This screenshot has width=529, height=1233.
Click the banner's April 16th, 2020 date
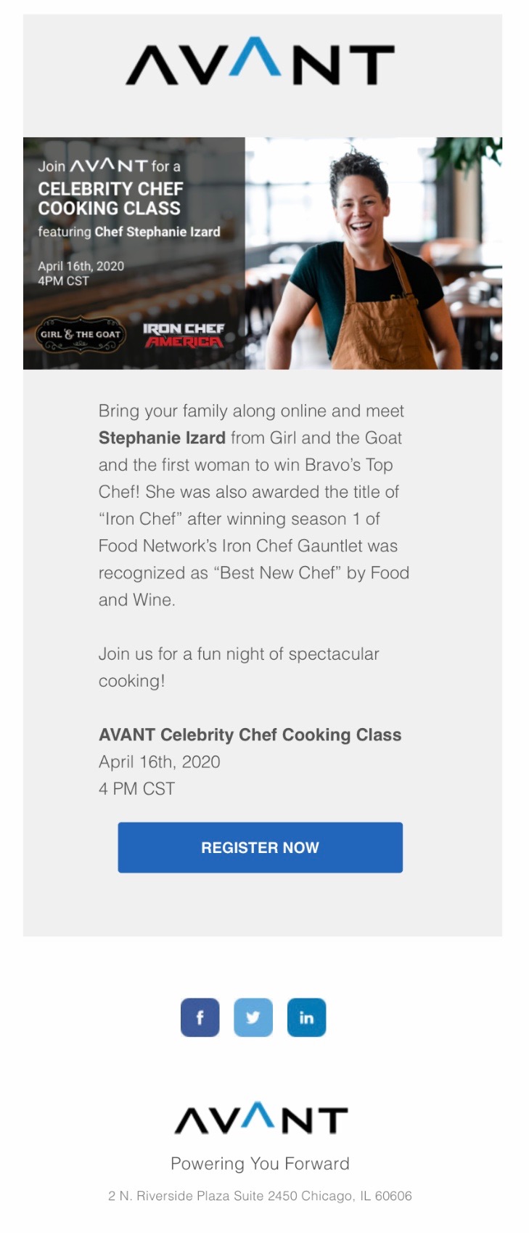tap(81, 266)
